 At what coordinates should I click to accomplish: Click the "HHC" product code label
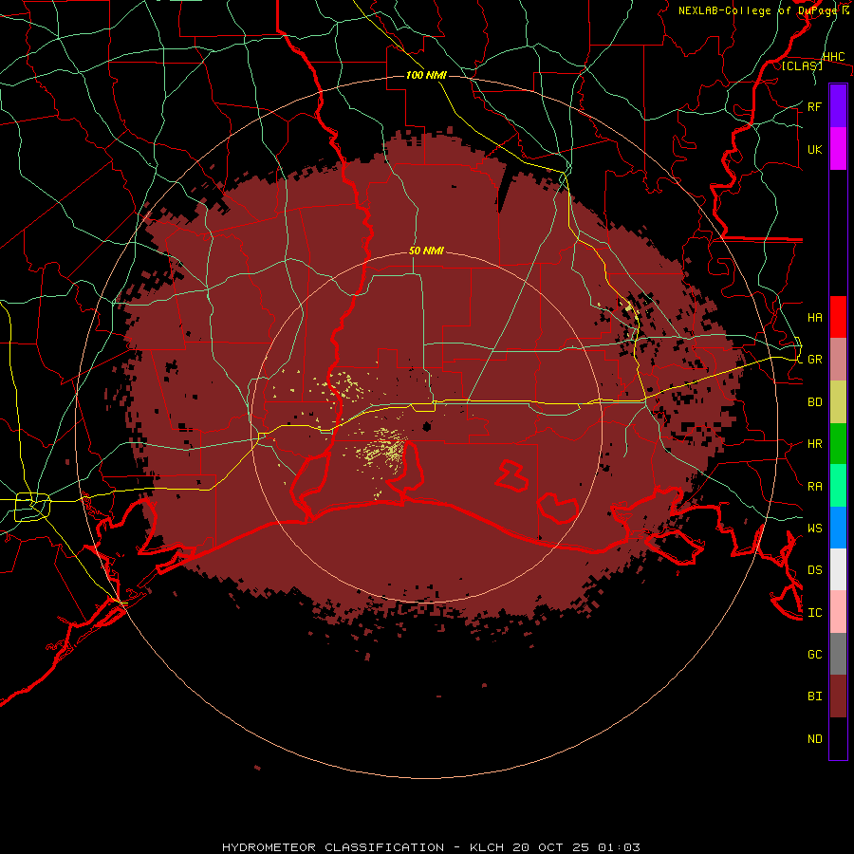click(x=833, y=57)
